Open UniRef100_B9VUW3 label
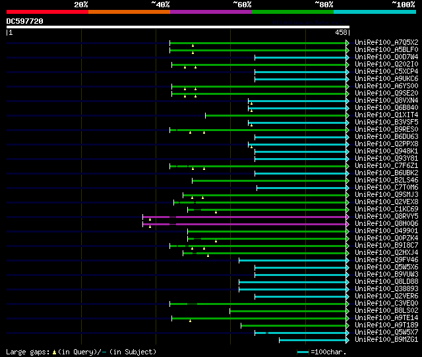422x357 pixels. 386,275
